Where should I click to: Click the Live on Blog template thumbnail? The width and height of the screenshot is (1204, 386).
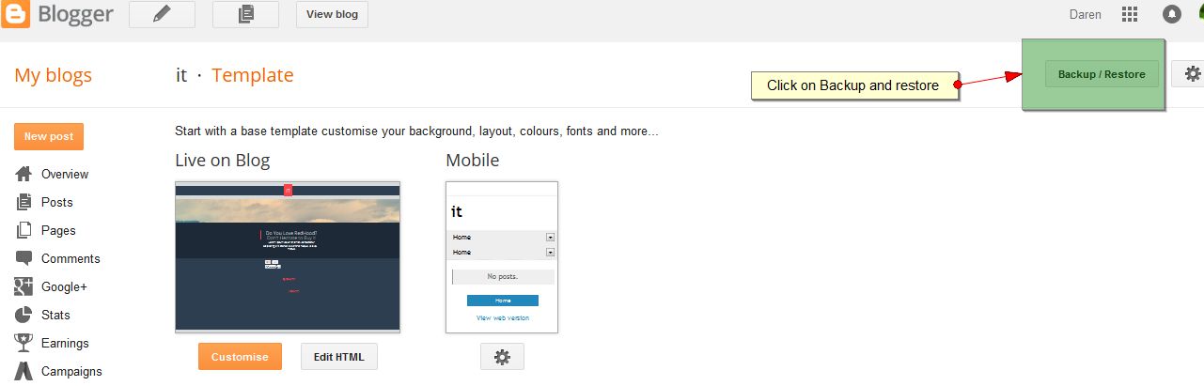click(288, 256)
